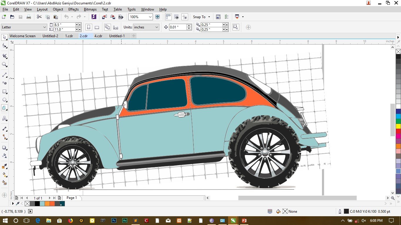
Task: Add a new document tab
Action: click(x=134, y=36)
